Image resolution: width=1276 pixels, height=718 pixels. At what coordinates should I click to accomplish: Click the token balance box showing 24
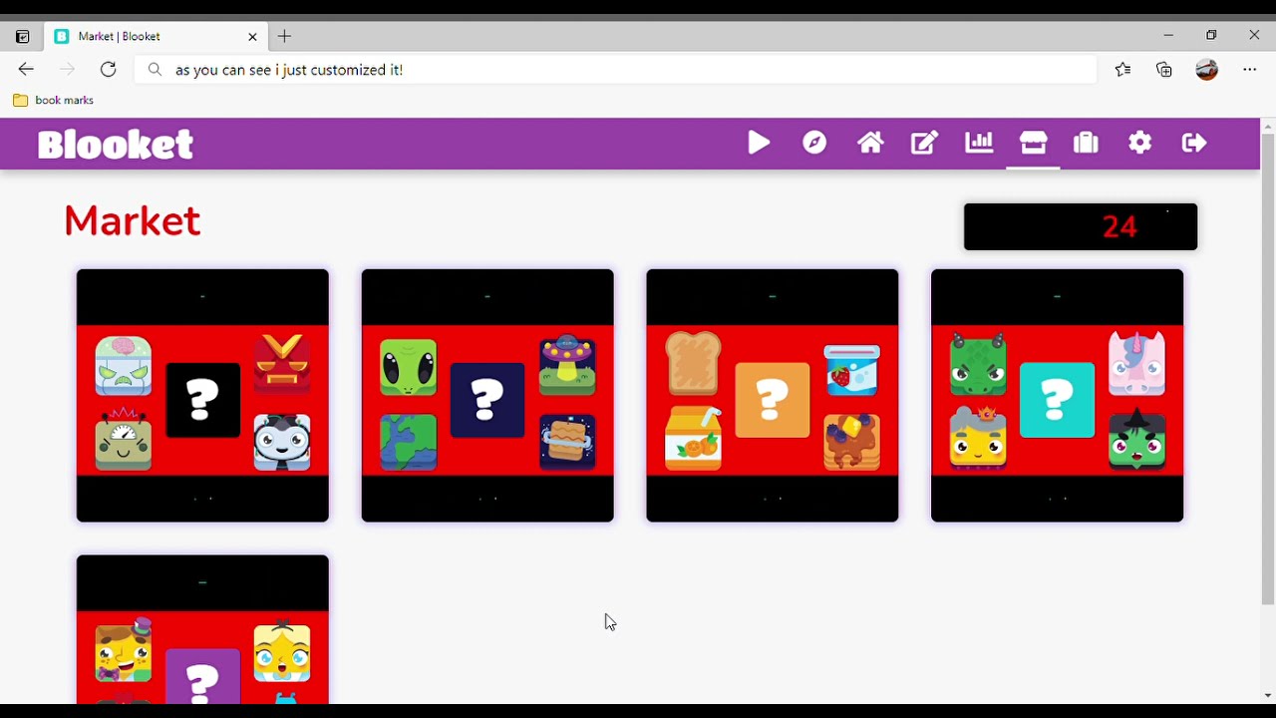pos(1081,226)
